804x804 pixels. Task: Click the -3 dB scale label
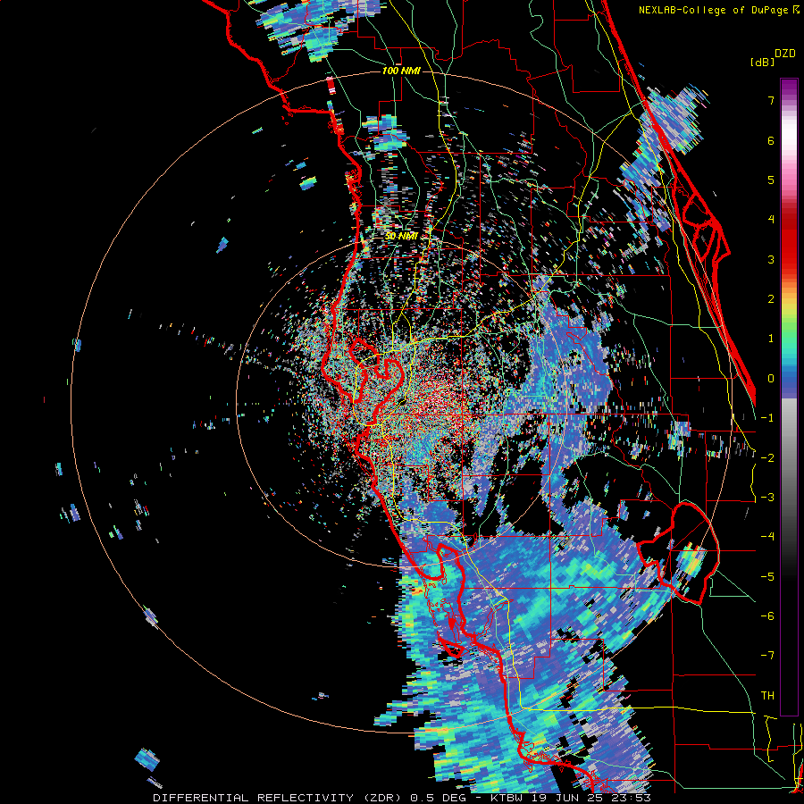(x=767, y=498)
